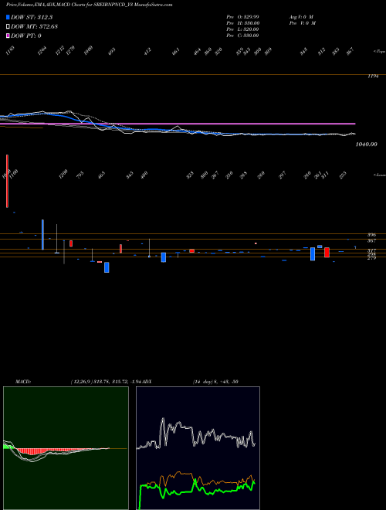Click the '<-Tops' row label

[379, 52]
